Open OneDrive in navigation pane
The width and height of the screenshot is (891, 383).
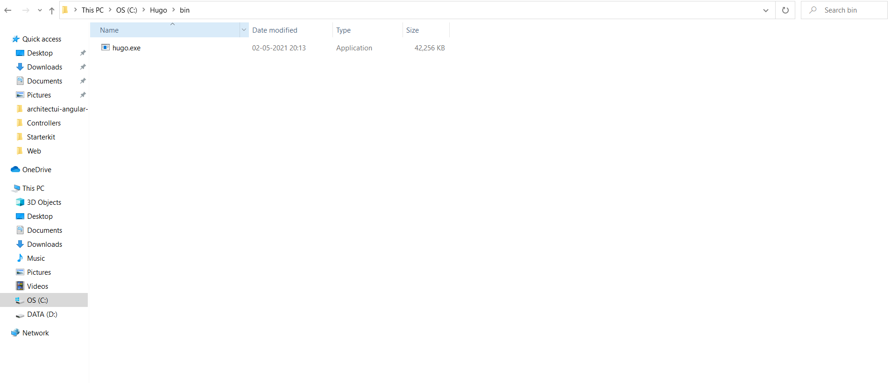[x=37, y=170]
